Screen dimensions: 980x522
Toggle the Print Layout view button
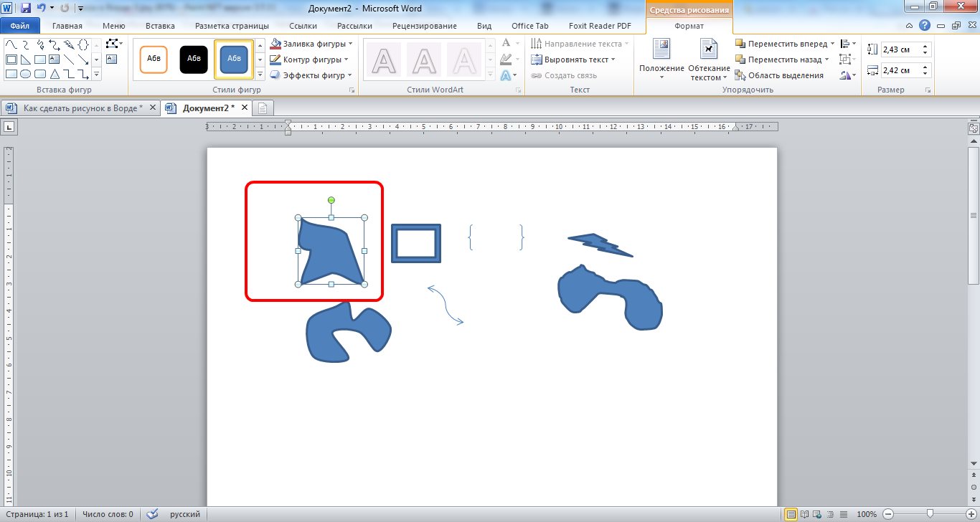791,514
